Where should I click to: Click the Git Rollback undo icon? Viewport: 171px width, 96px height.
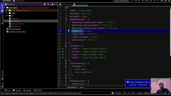(162, 1)
